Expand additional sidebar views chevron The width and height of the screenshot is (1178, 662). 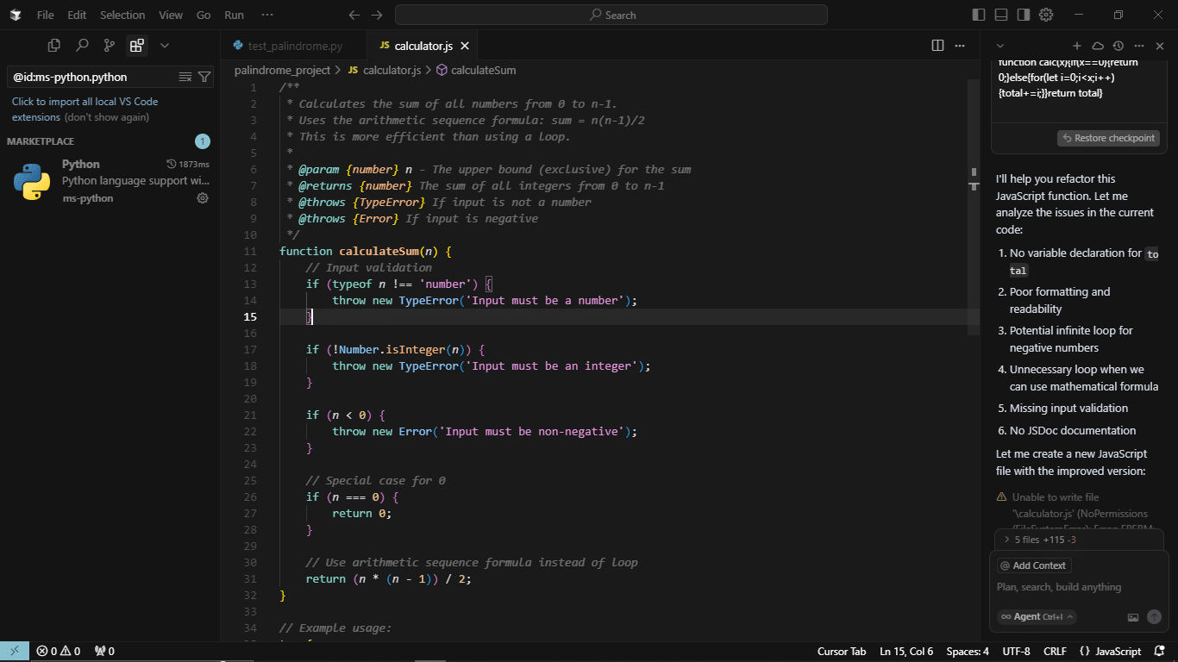point(165,46)
